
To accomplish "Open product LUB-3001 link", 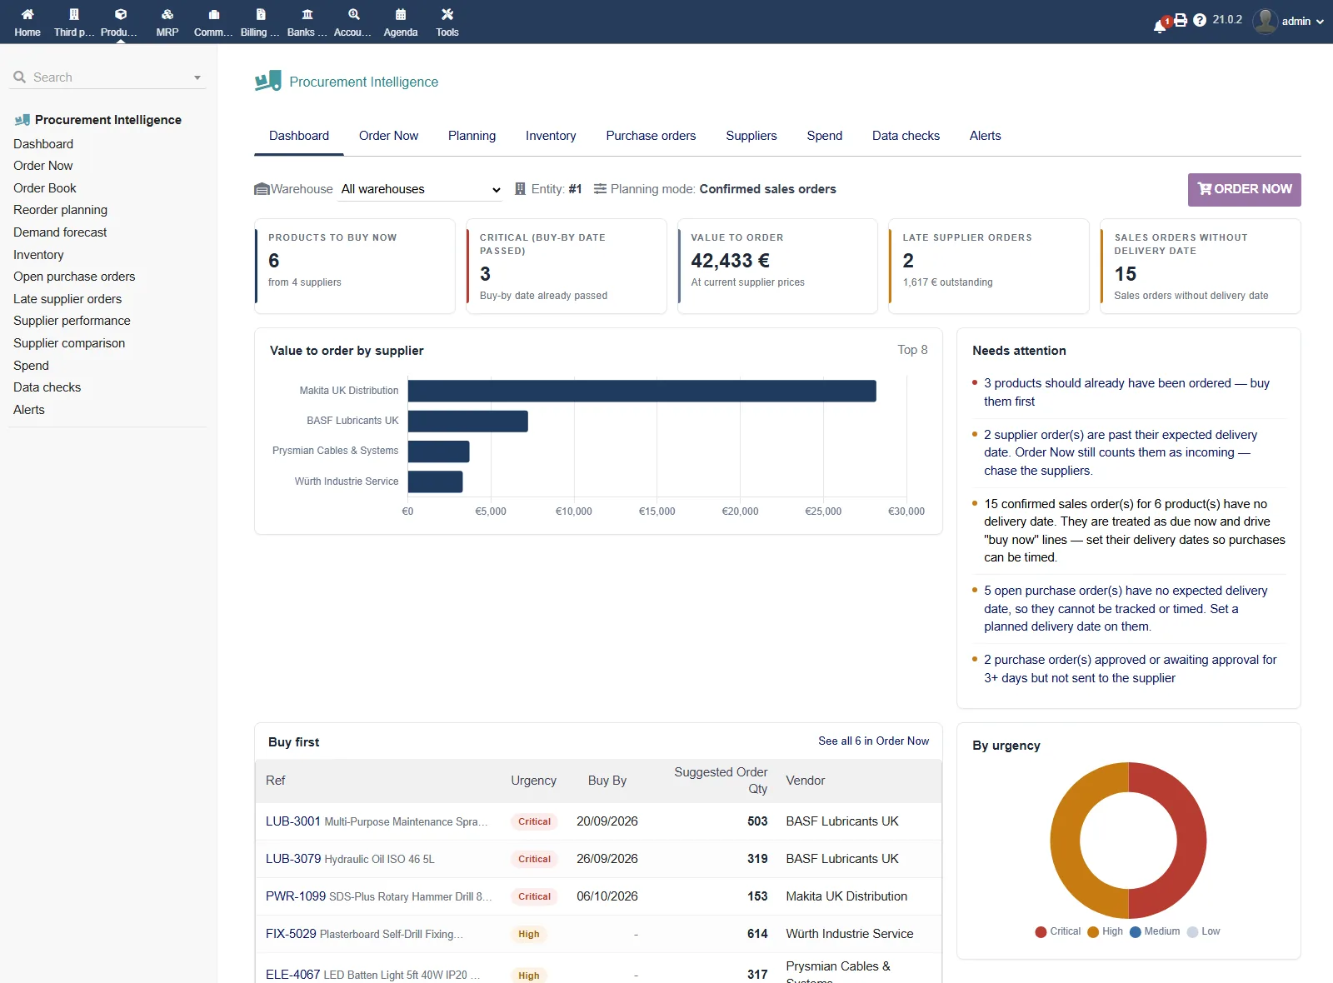I will pos(293,821).
